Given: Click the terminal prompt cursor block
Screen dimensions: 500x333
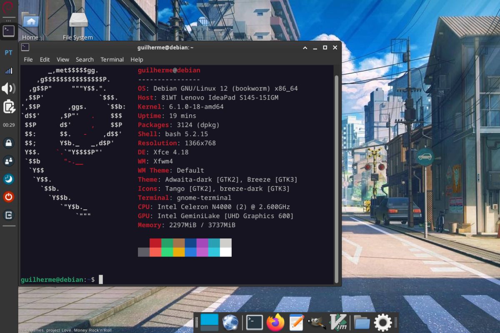Looking at the screenshot, I should [100, 279].
